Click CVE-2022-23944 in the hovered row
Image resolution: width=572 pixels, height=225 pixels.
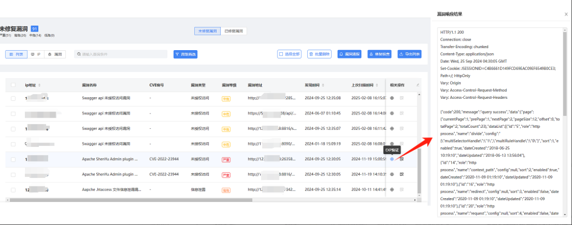pyautogui.click(x=164, y=159)
